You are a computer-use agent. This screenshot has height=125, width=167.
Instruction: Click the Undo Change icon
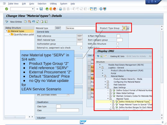click(34, 22)
